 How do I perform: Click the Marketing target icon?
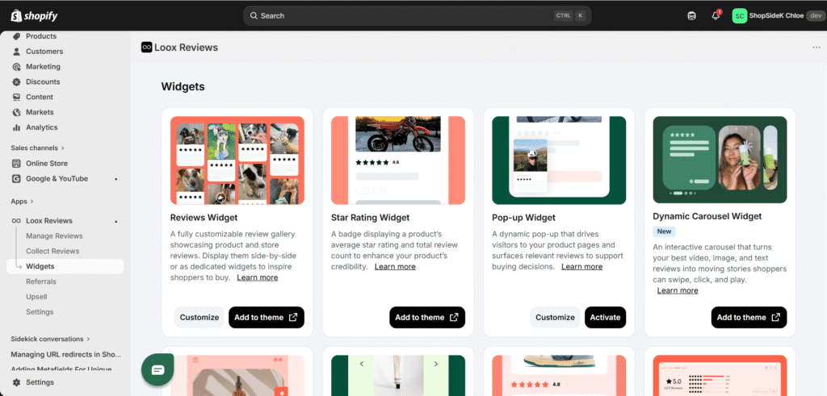tap(16, 67)
